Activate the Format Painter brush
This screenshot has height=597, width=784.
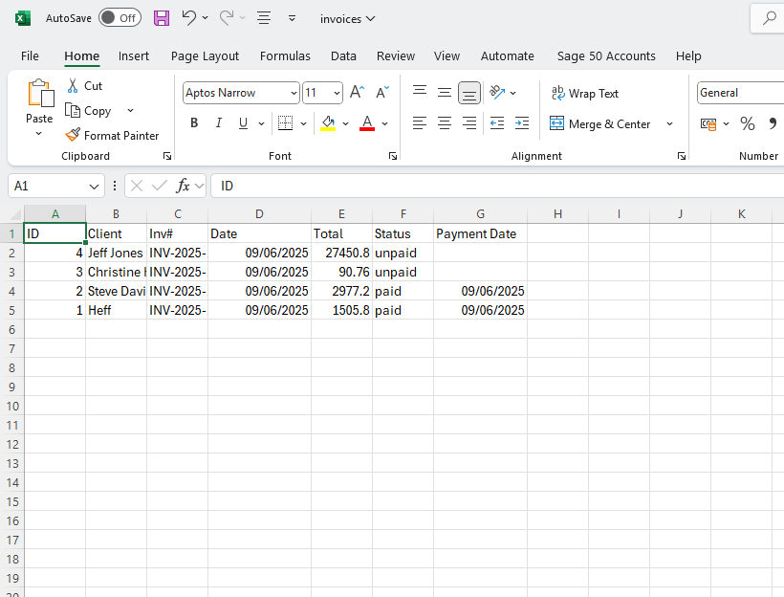tap(112, 135)
